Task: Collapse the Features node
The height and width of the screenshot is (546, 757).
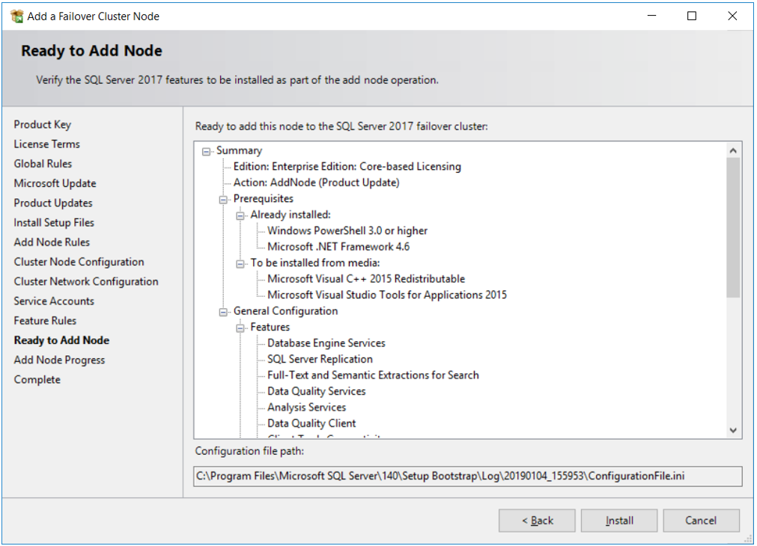Action: tap(240, 328)
